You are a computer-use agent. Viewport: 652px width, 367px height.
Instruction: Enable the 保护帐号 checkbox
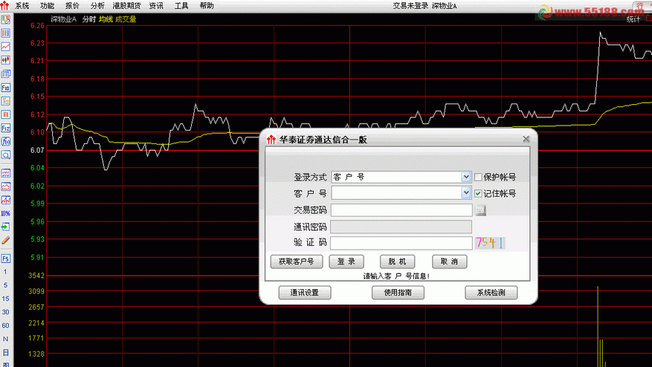[479, 178]
